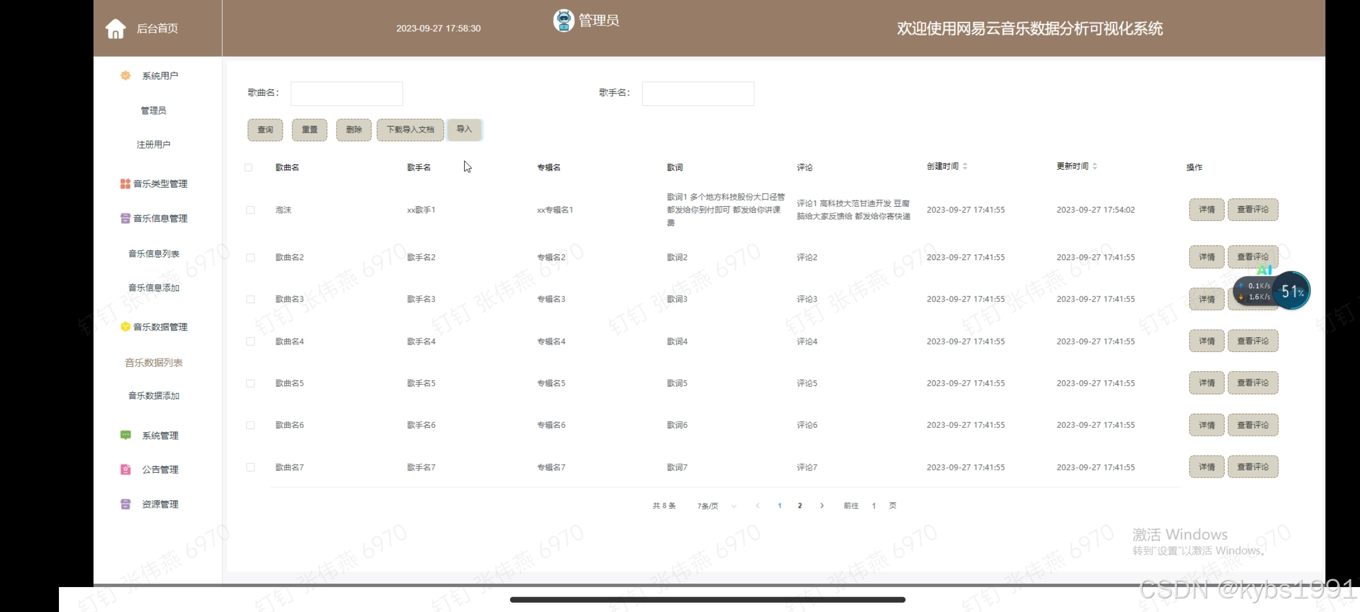The width and height of the screenshot is (1360, 612).
Task: Click the home icon beside 后台首页
Action: pos(116,28)
